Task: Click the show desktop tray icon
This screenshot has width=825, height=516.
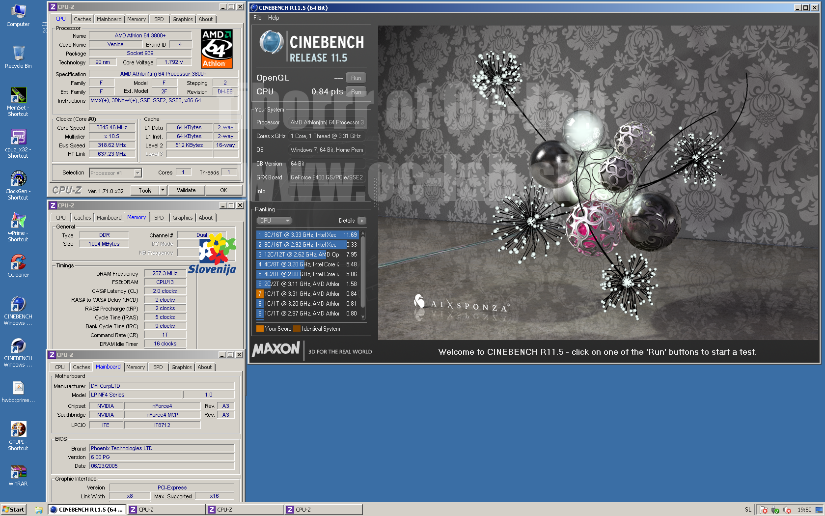Action: [x=819, y=510]
